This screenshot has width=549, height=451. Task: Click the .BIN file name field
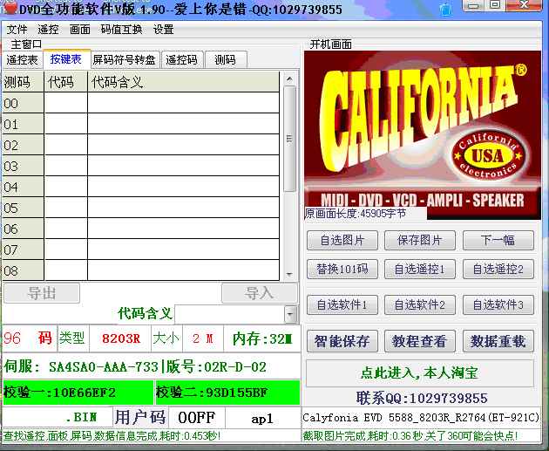coord(58,418)
